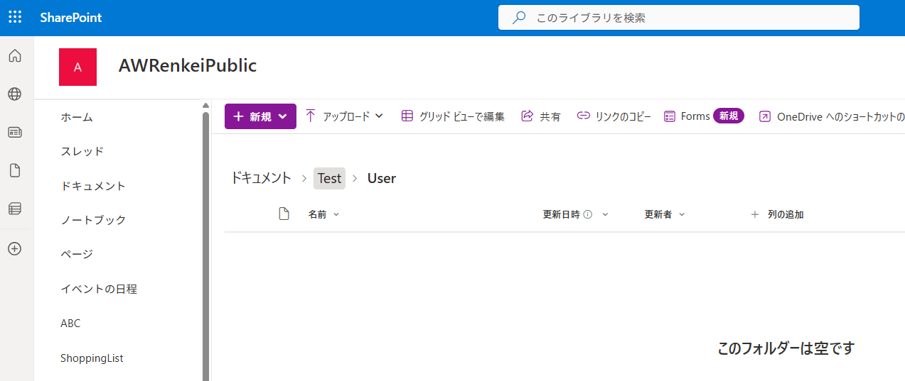
Task: Open My sites globe icon
Action: point(15,94)
